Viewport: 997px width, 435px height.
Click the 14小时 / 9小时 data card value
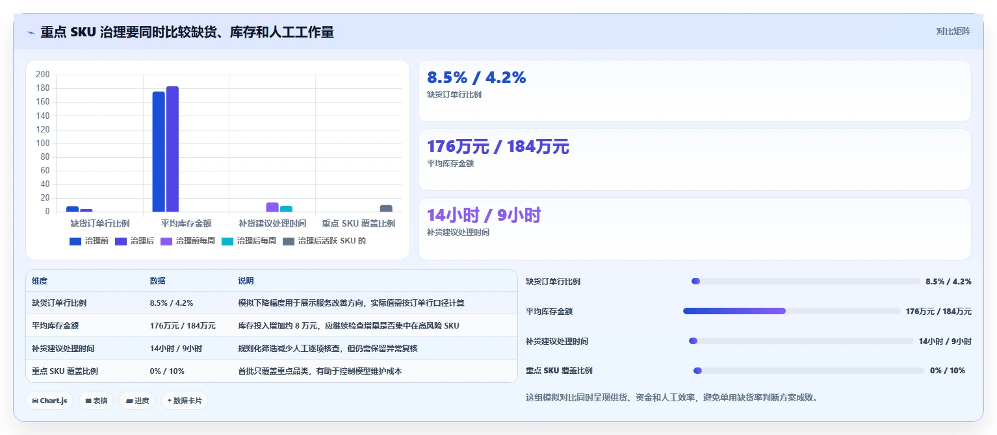click(484, 215)
